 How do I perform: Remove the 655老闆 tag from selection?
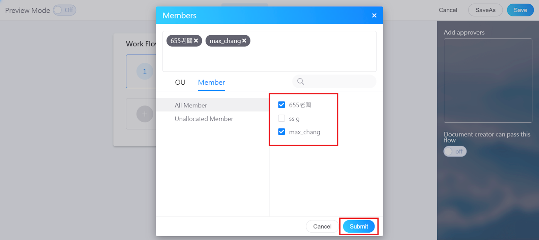pyautogui.click(x=196, y=41)
